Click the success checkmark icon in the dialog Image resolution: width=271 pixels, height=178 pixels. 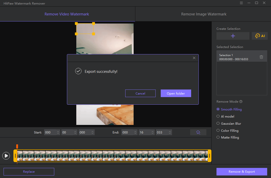(78, 71)
